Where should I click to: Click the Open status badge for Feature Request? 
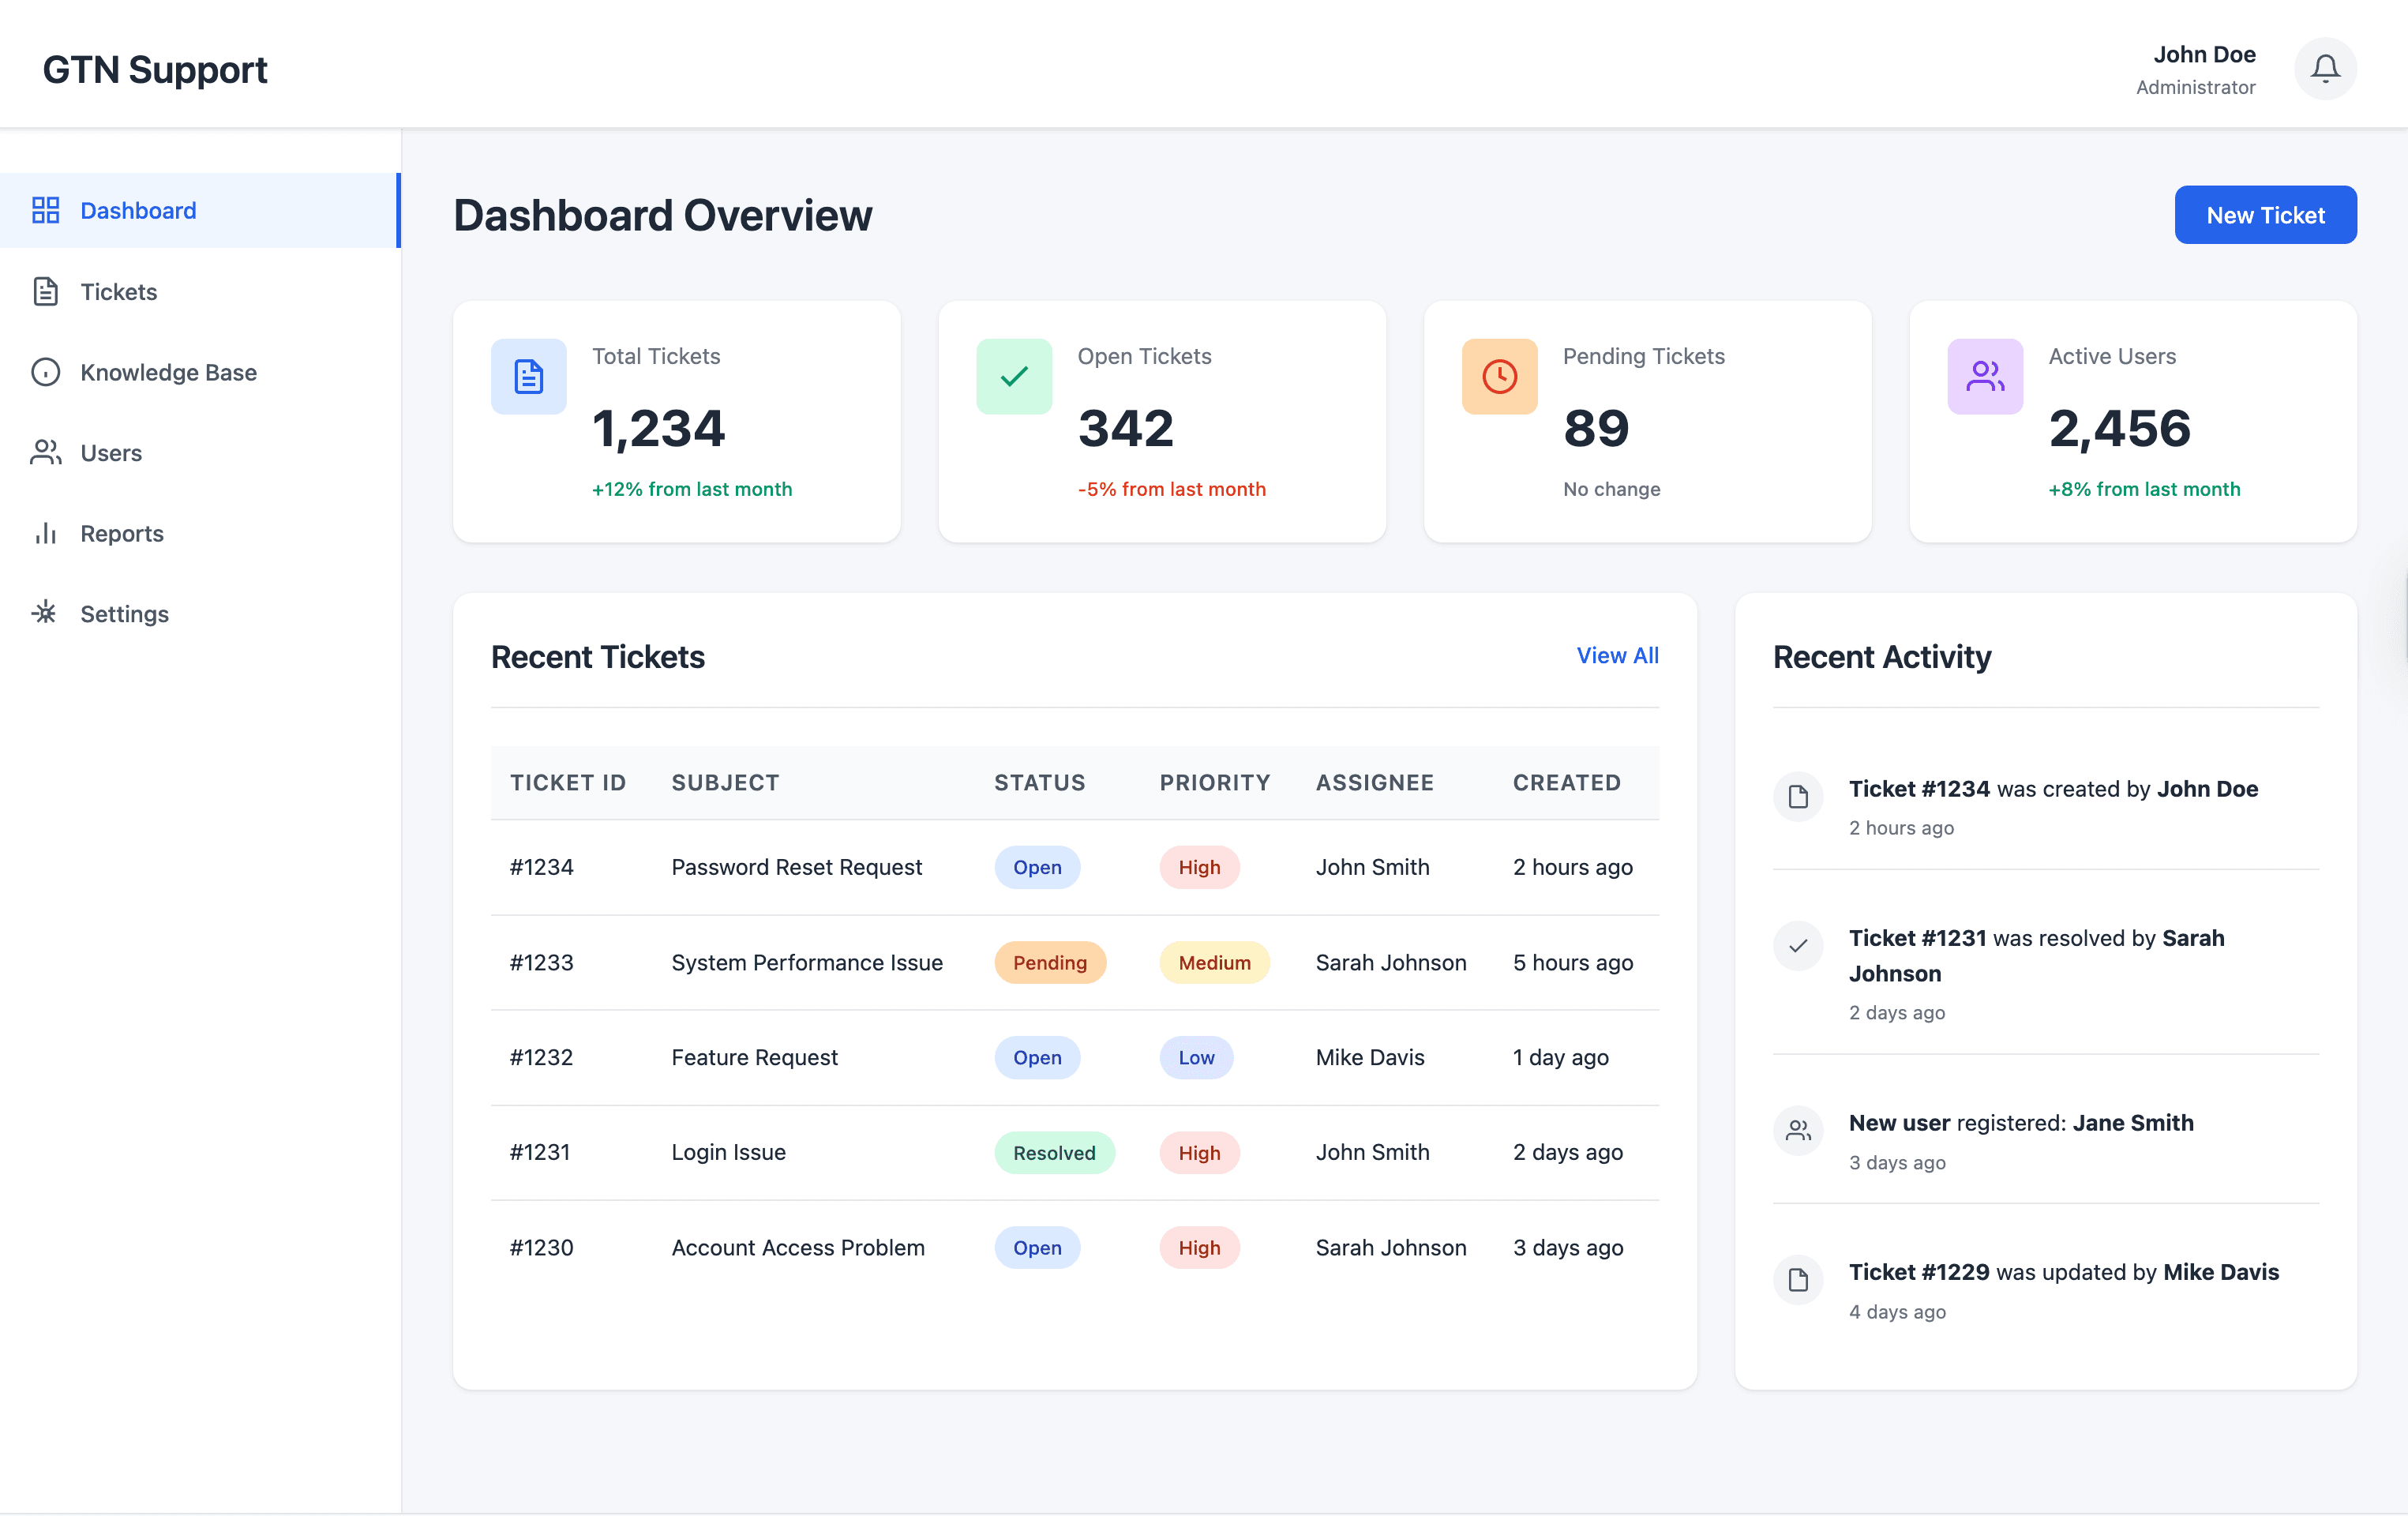point(1036,1057)
